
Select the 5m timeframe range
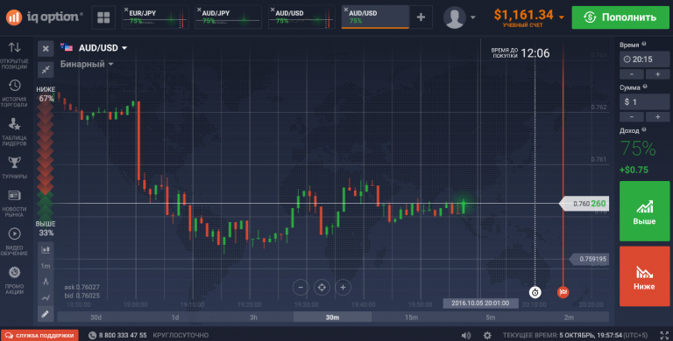490,317
